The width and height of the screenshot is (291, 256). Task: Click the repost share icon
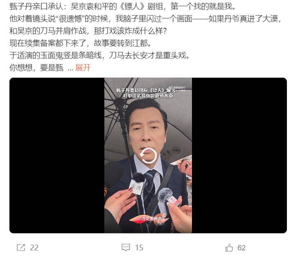tap(21, 247)
